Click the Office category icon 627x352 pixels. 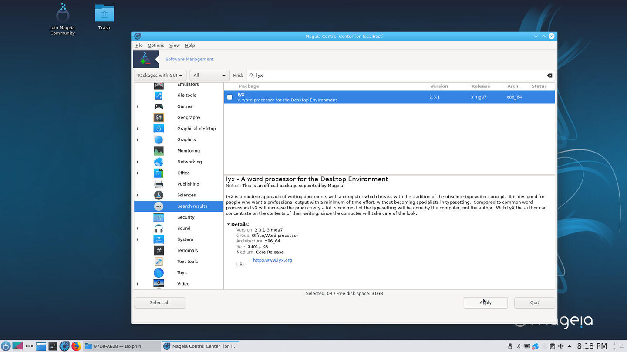click(158, 173)
